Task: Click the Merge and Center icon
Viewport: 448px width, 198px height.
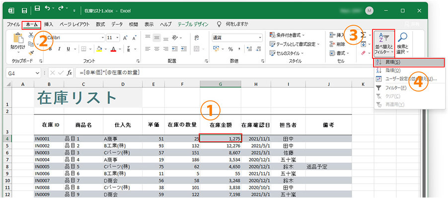Action: (x=196, y=49)
